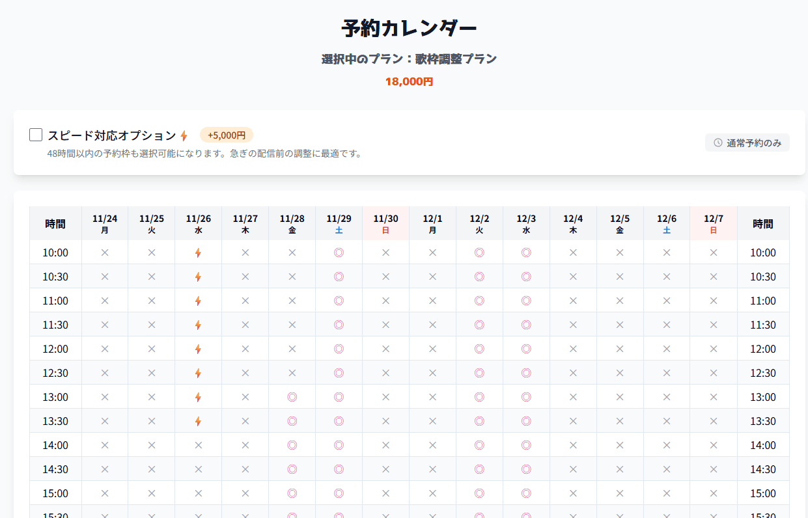Pick available slot 12/3 at 12:30
808x518 pixels.
pyautogui.click(x=526, y=373)
